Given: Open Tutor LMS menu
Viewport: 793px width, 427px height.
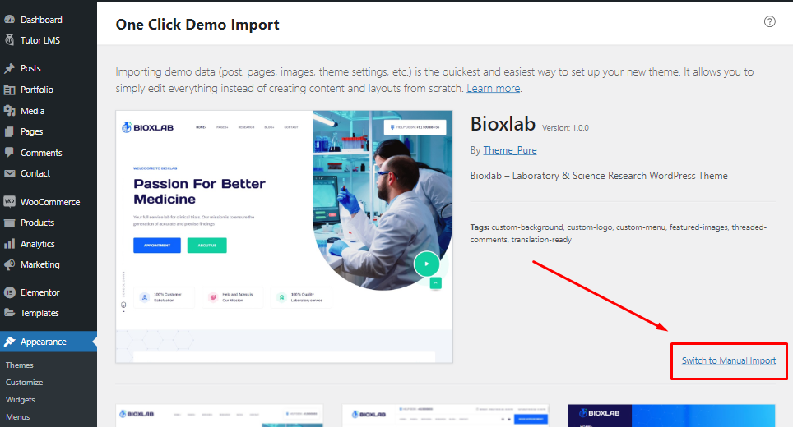Looking at the screenshot, I should tap(40, 40).
